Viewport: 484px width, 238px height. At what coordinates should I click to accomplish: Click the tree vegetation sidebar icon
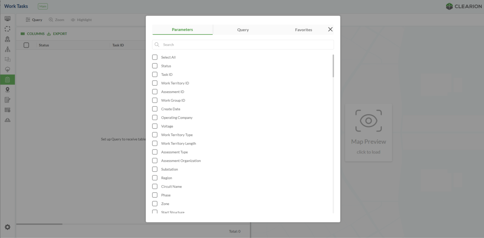click(x=7, y=69)
